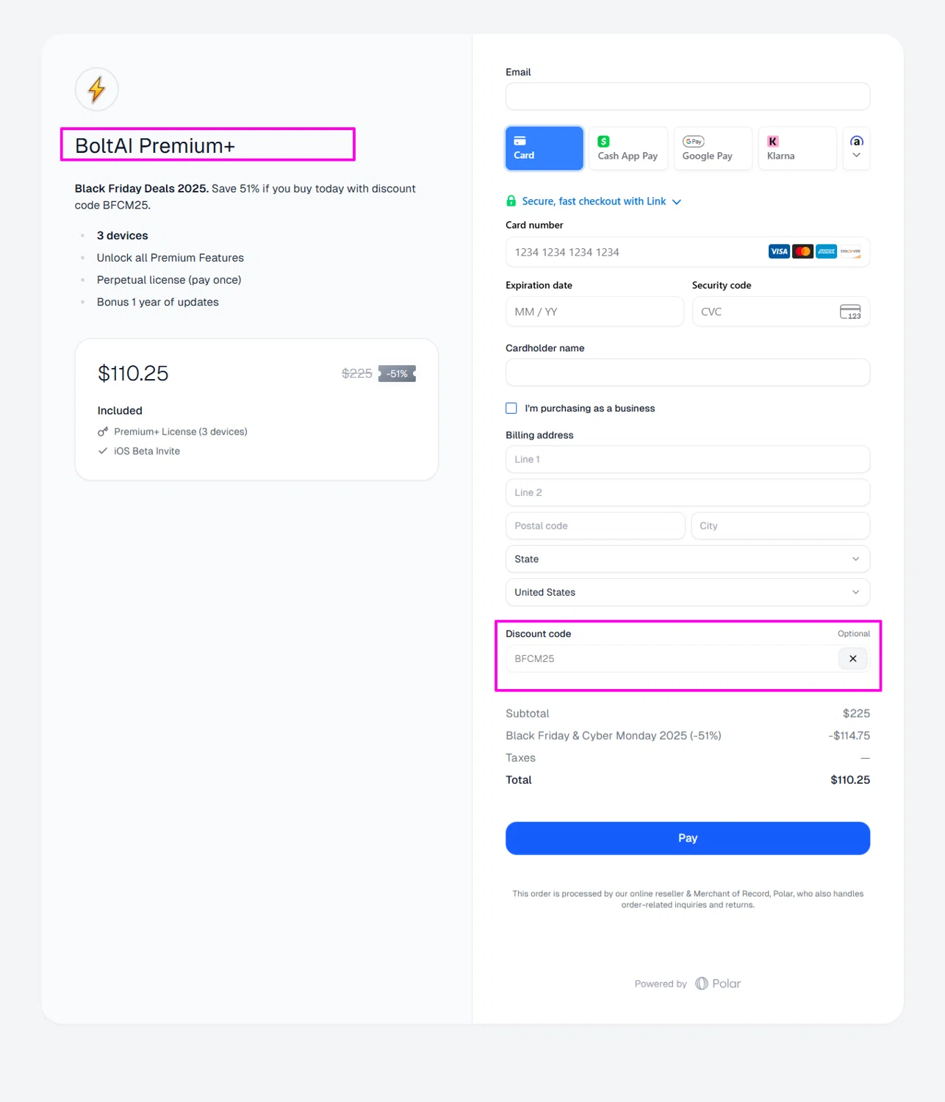Click the Cardholder name field
The width and height of the screenshot is (945, 1102).
point(687,372)
